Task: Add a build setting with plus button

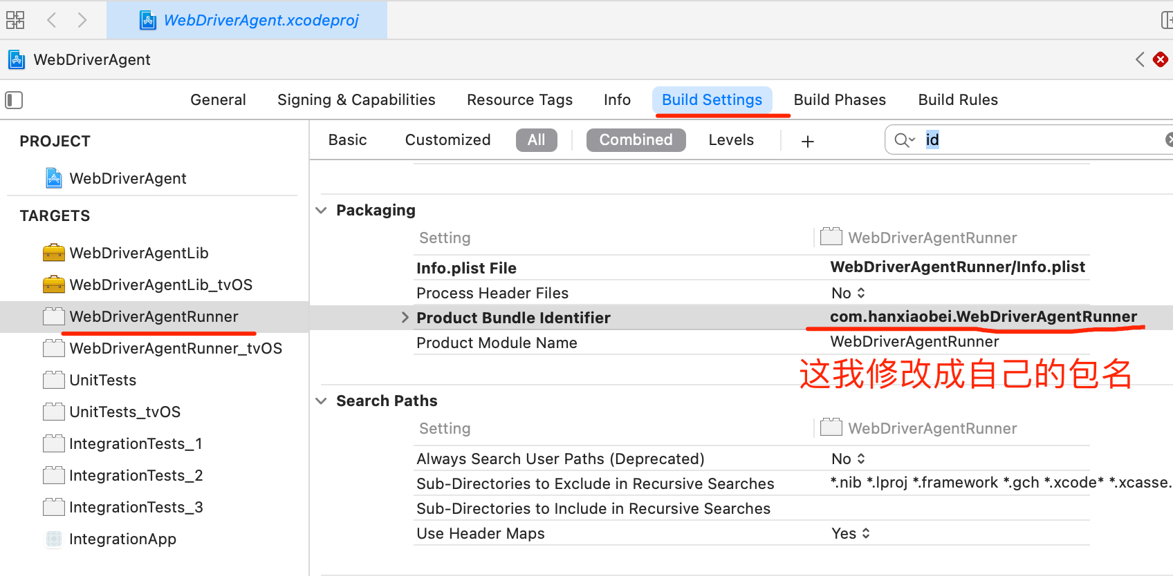Action: (807, 142)
